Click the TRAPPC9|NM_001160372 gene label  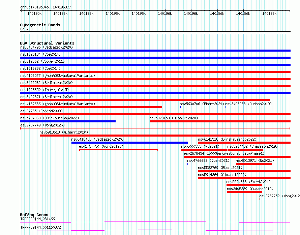40,227
